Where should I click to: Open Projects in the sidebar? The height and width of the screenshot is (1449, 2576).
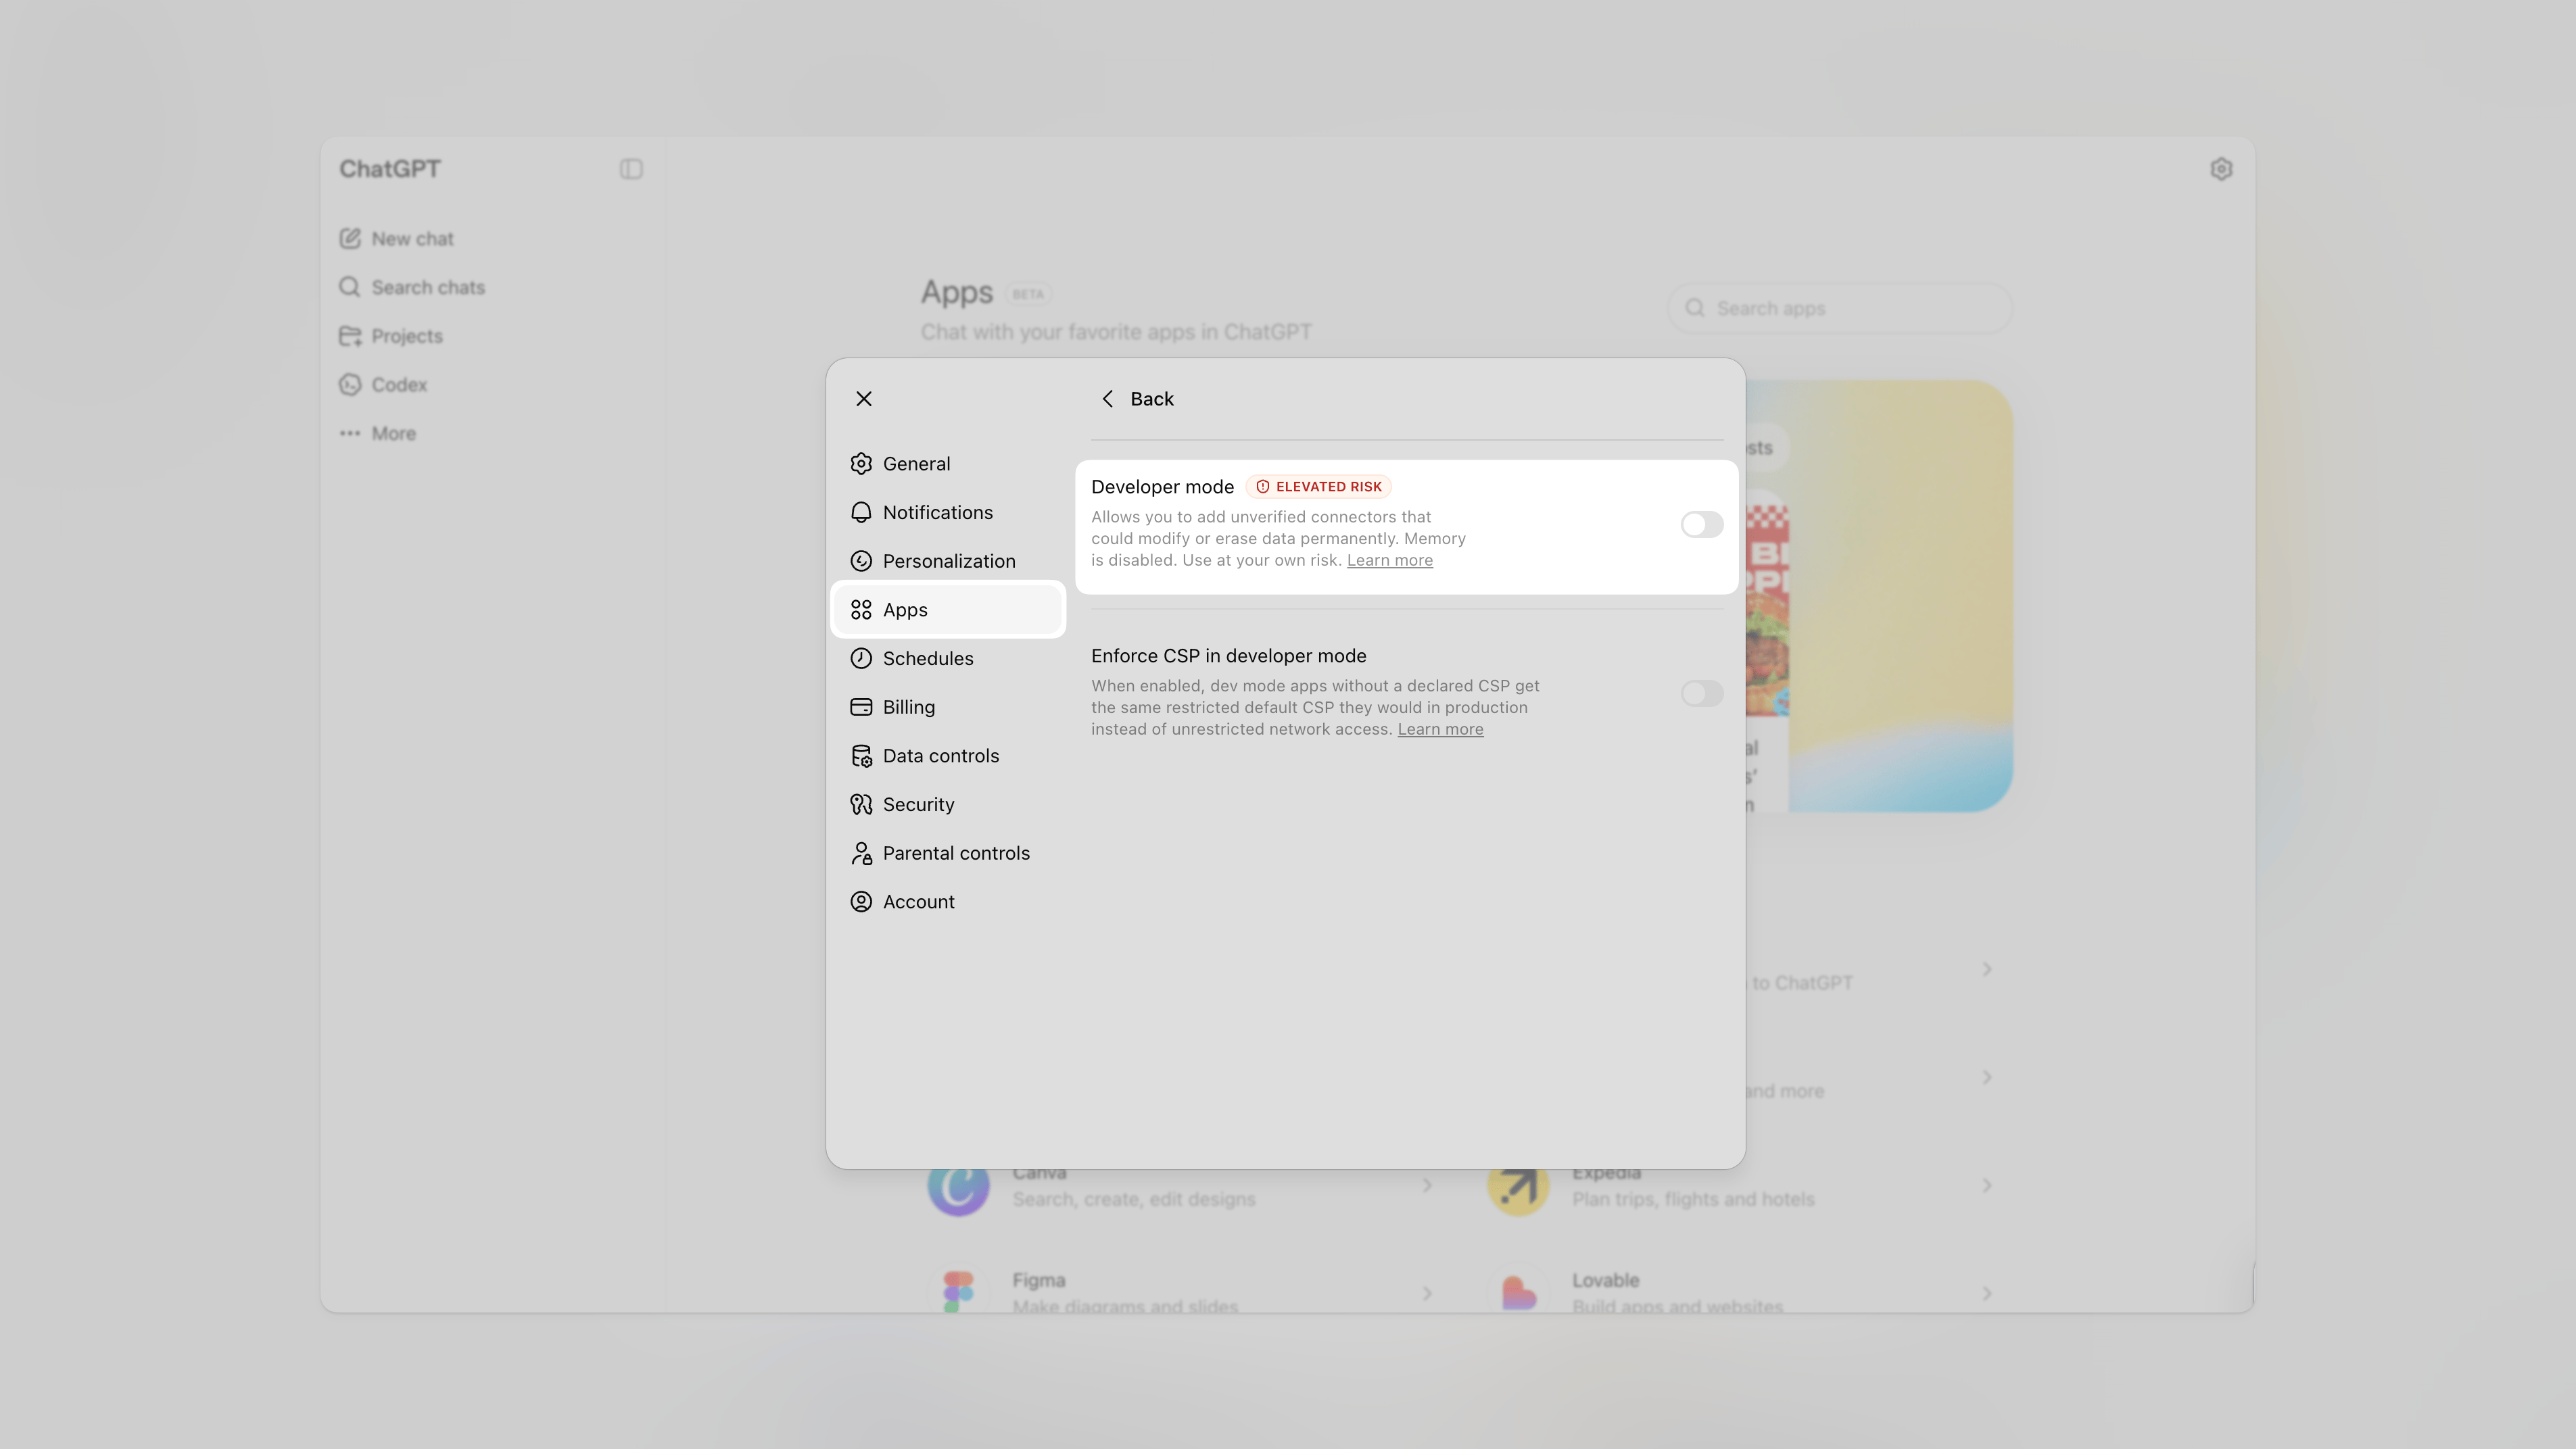(391, 336)
